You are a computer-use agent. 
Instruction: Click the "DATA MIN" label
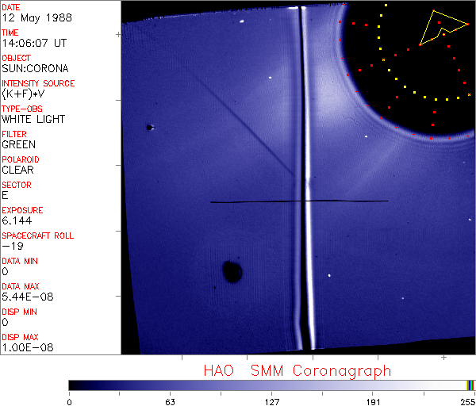[20, 261]
